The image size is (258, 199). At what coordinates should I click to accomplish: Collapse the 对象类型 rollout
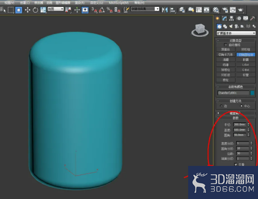click(236, 41)
